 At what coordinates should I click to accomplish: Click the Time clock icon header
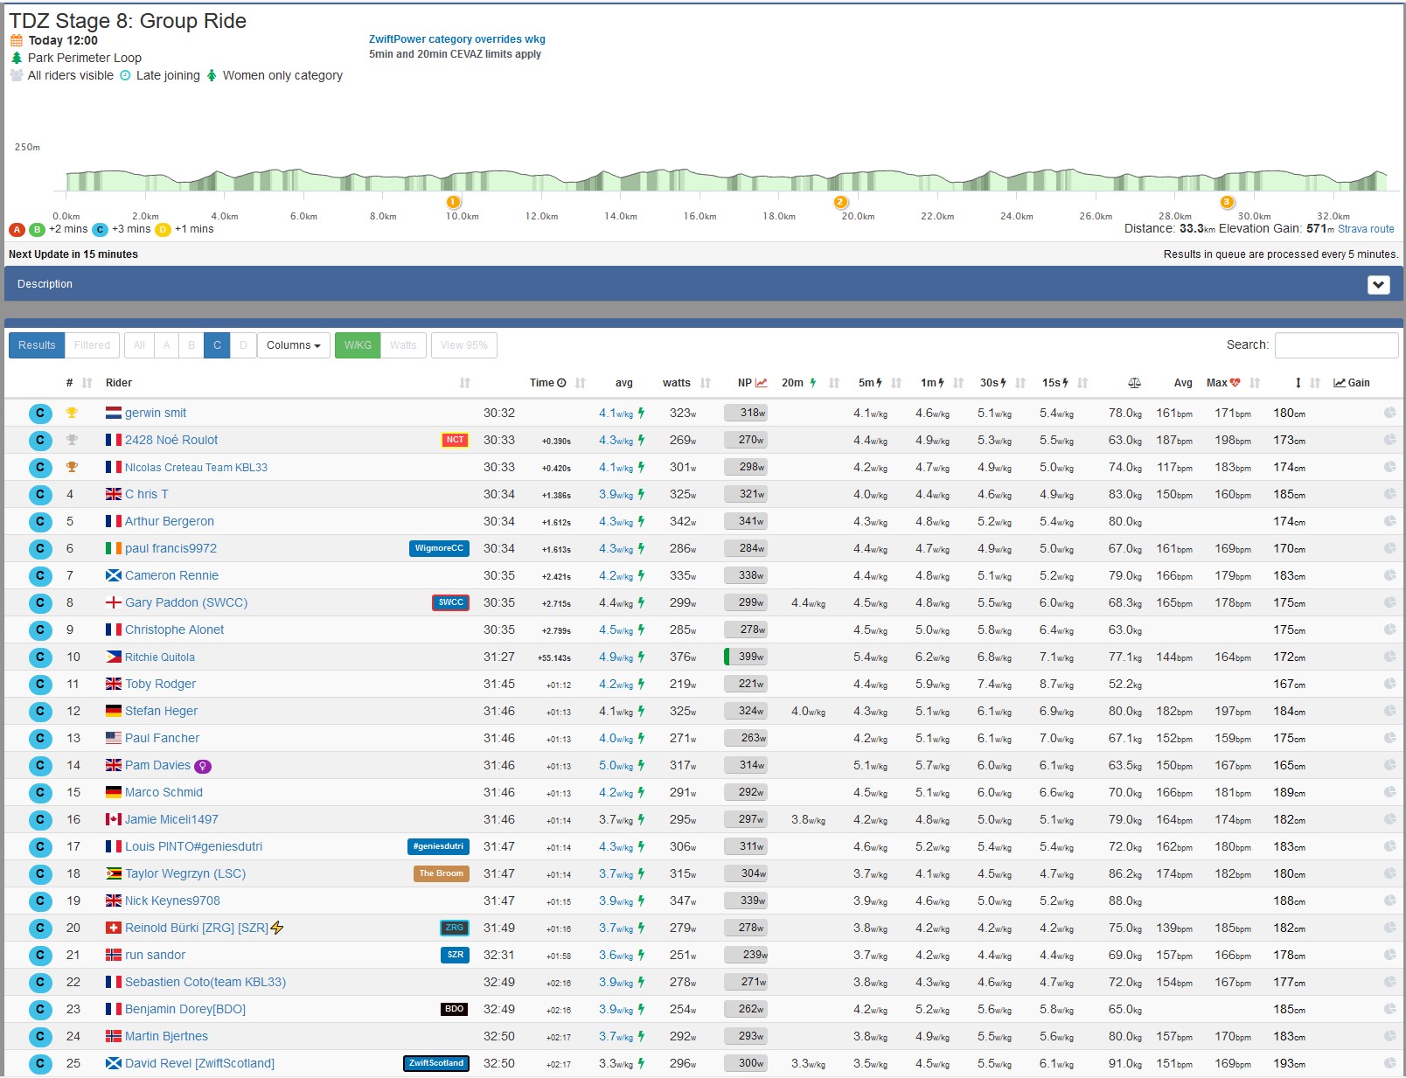point(561,383)
